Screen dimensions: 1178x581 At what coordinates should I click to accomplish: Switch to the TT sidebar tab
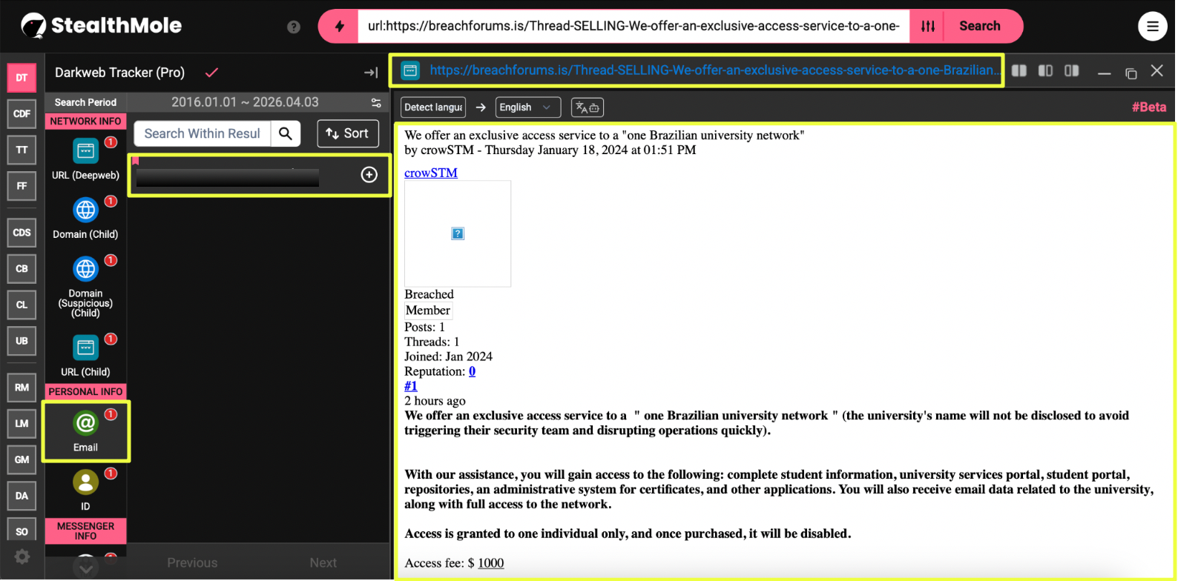(22, 150)
